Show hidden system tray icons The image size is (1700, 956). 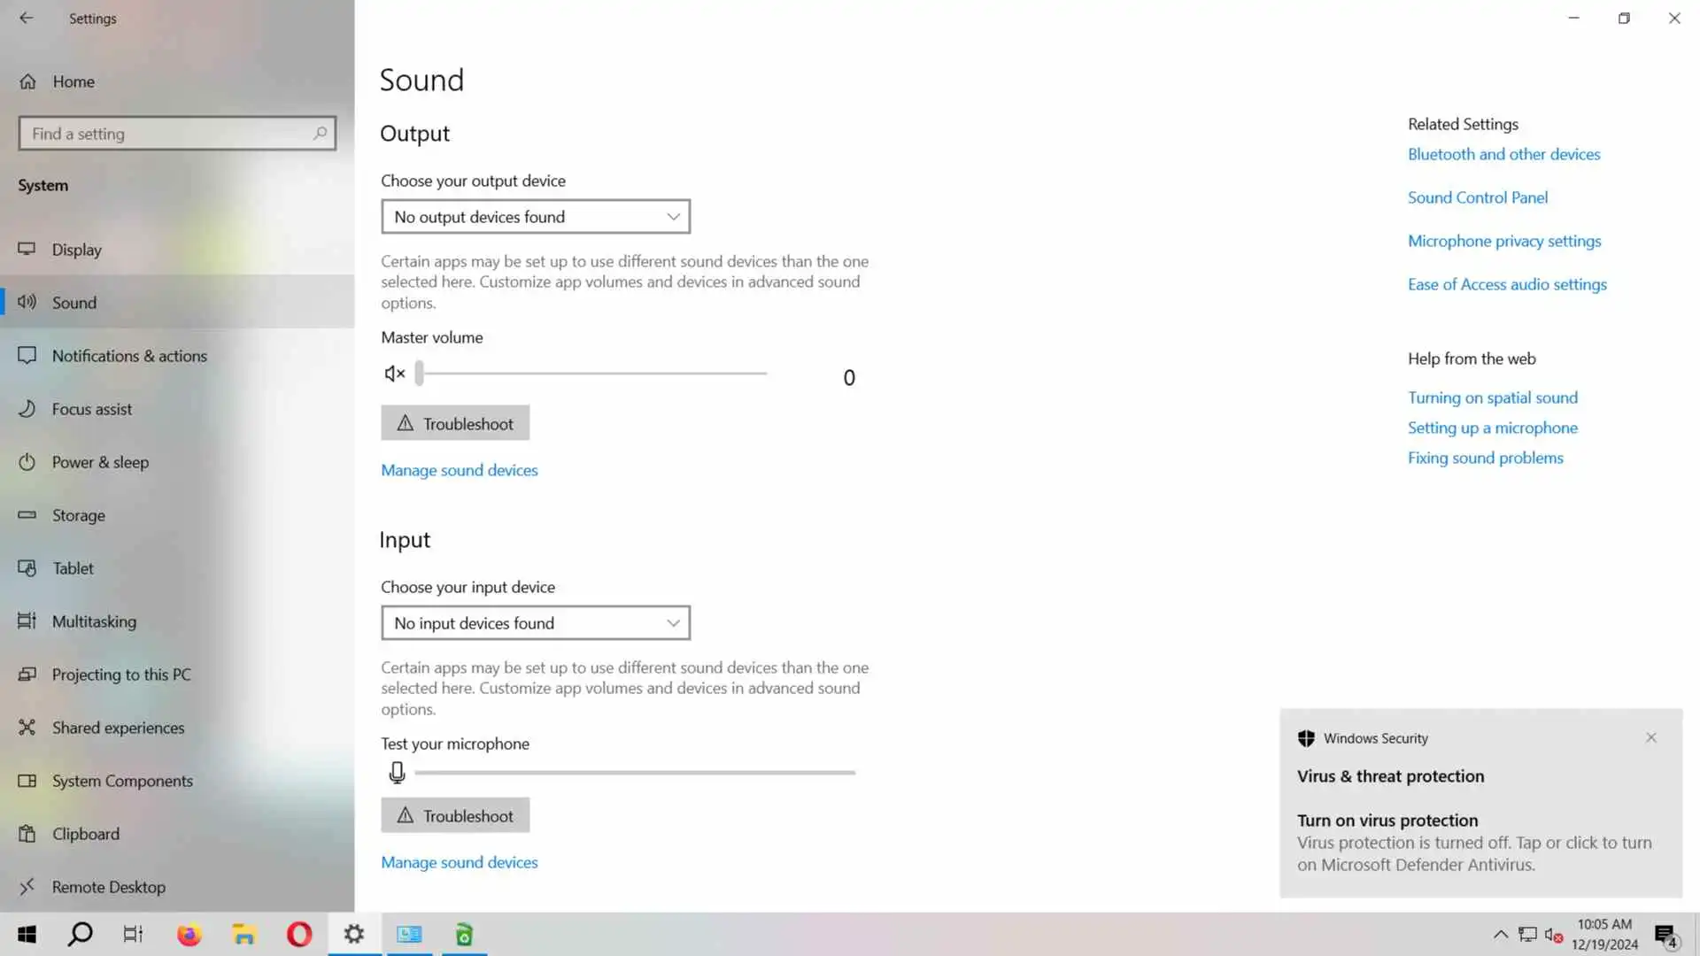(x=1500, y=935)
